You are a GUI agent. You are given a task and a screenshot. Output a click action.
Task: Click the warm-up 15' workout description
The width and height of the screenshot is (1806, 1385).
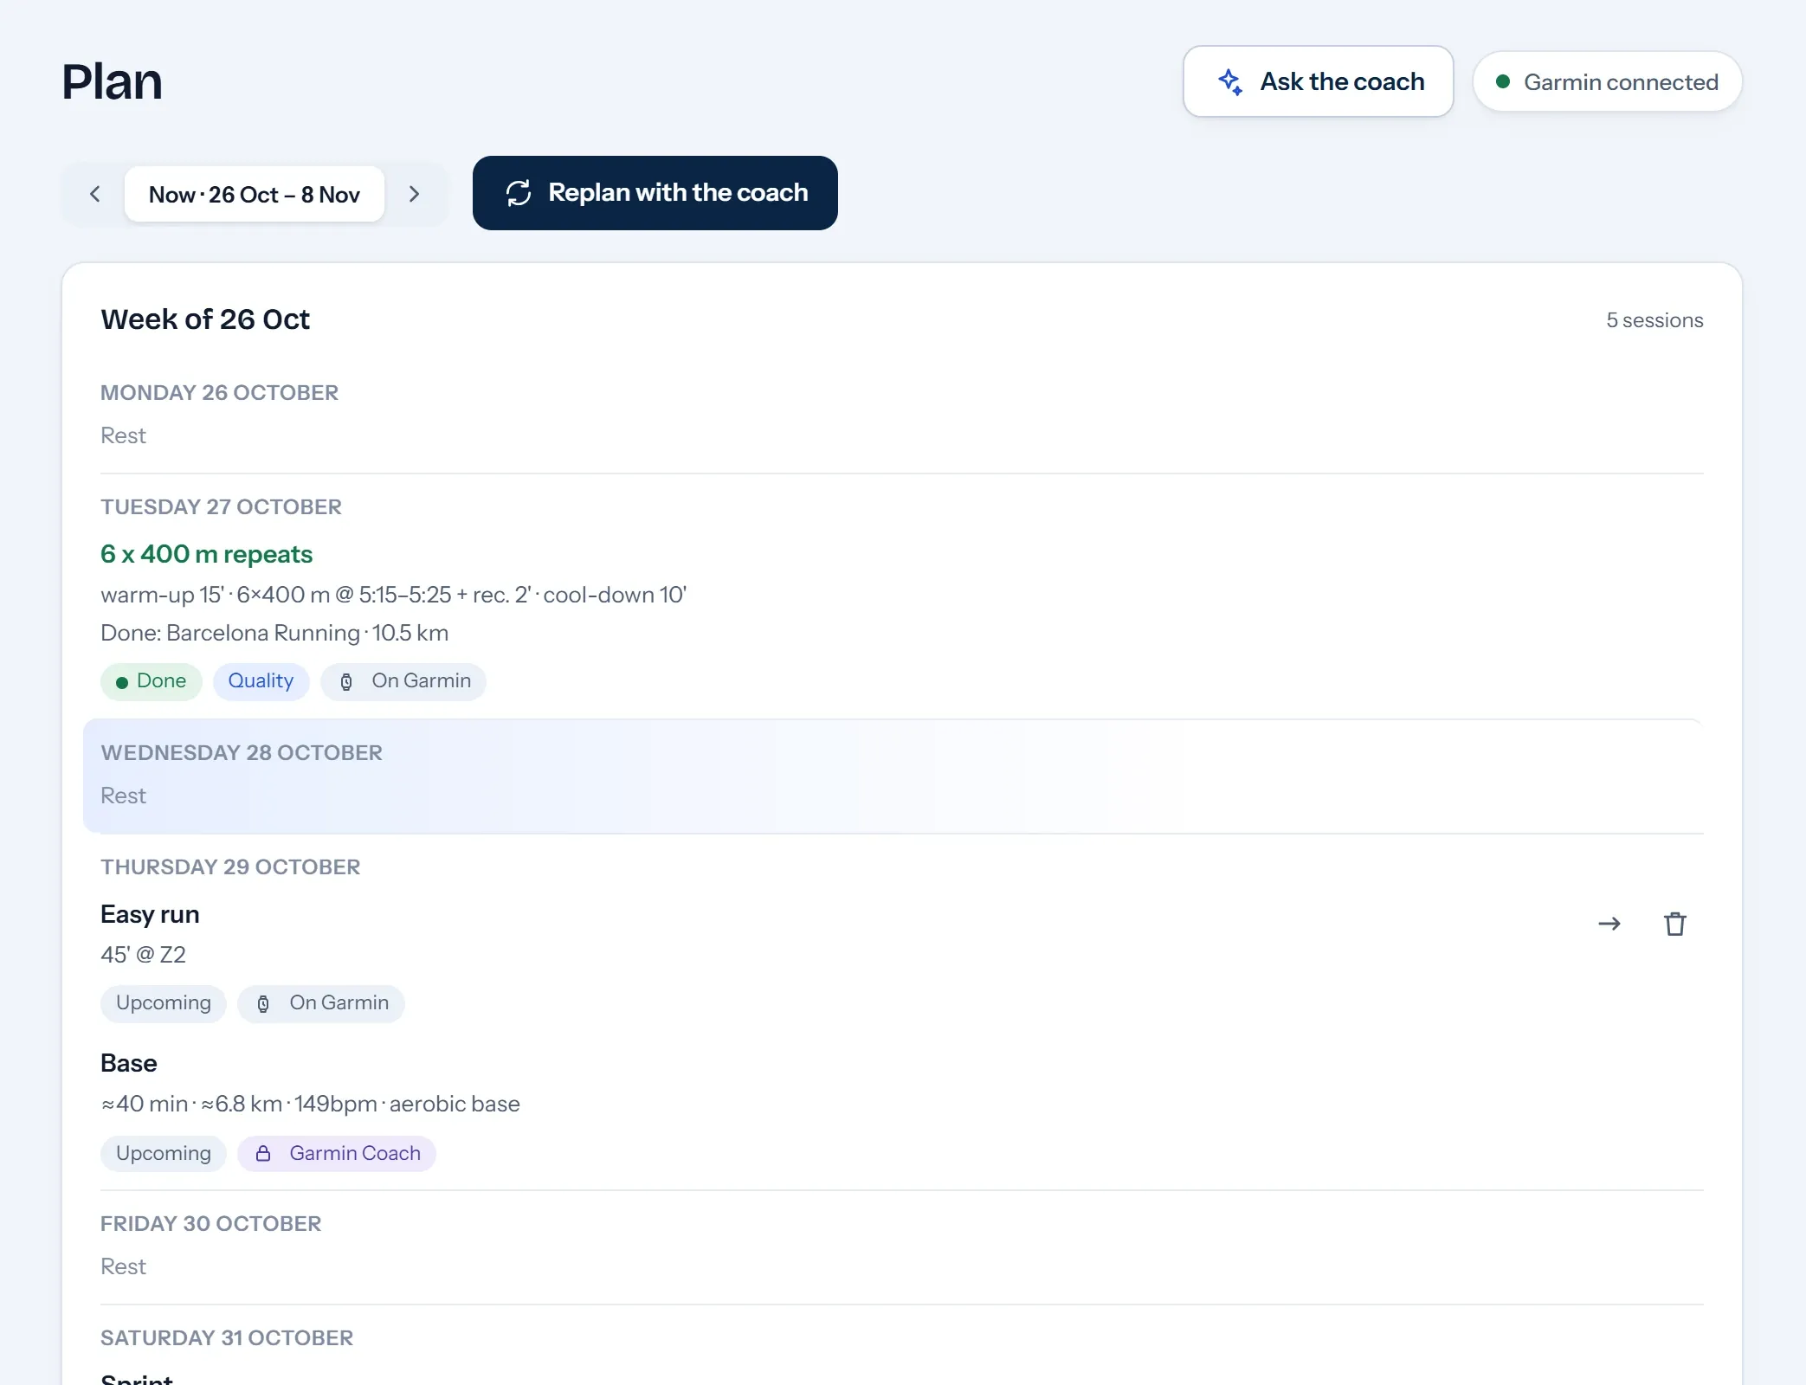coord(393,595)
